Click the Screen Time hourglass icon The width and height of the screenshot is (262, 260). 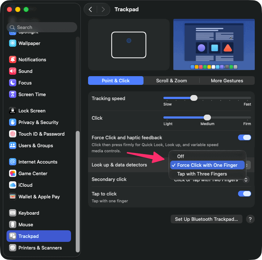pos(13,94)
